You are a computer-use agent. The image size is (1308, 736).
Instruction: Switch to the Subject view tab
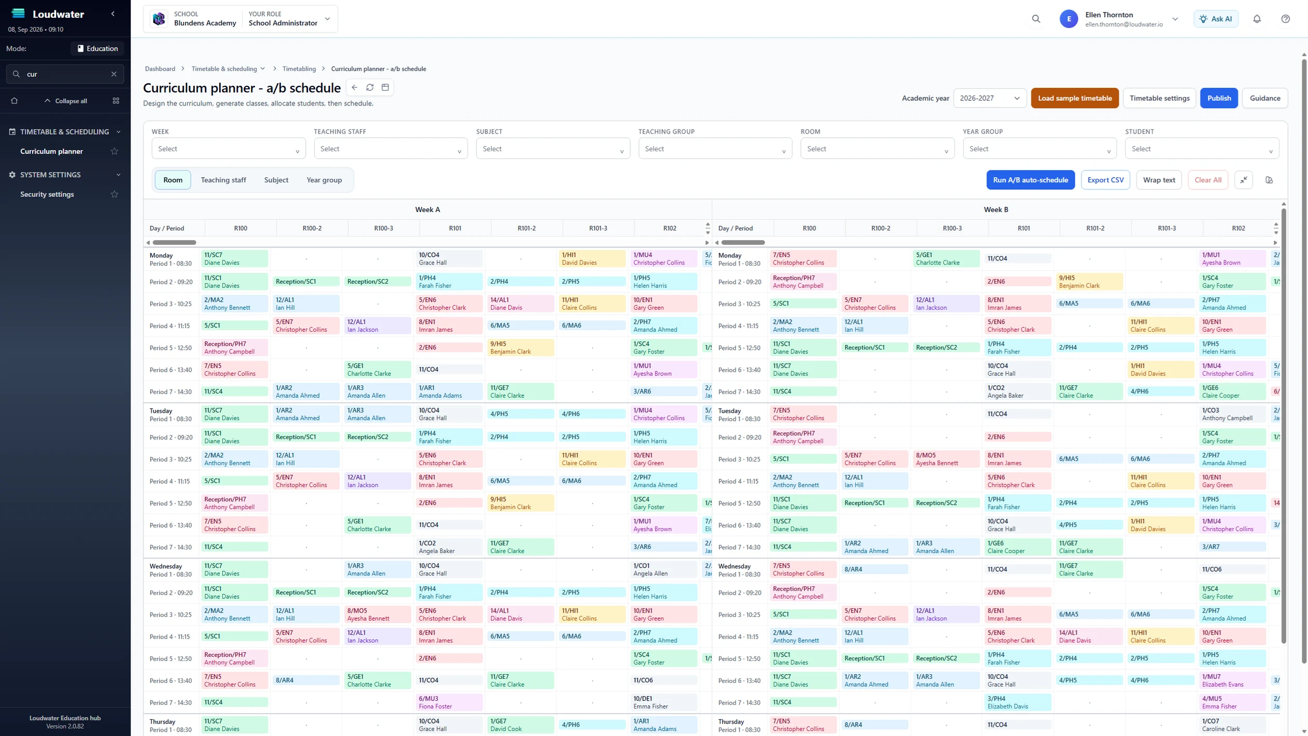(276, 180)
